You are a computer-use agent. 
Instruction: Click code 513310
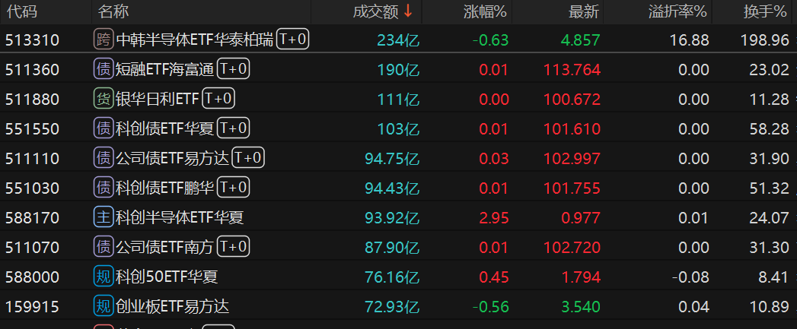[33, 40]
